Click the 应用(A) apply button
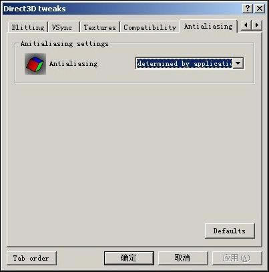Viewport: 269px width, 272px height. (x=237, y=258)
